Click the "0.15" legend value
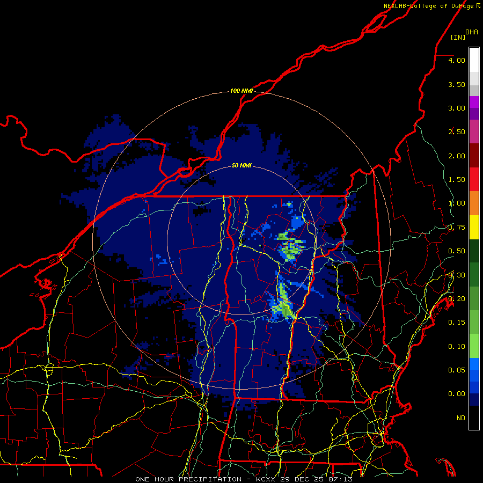 457,323
